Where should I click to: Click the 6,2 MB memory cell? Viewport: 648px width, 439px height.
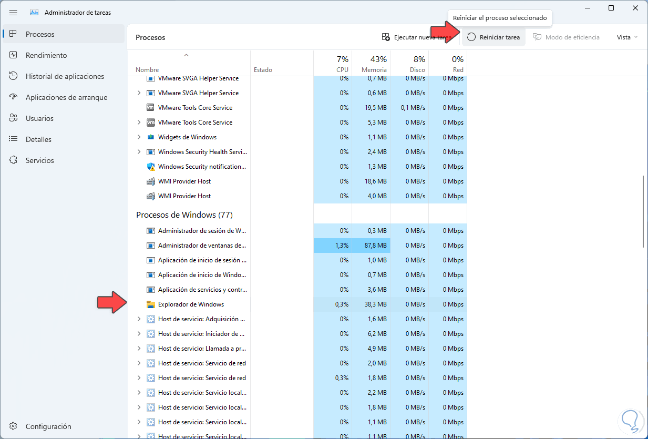[371, 334]
